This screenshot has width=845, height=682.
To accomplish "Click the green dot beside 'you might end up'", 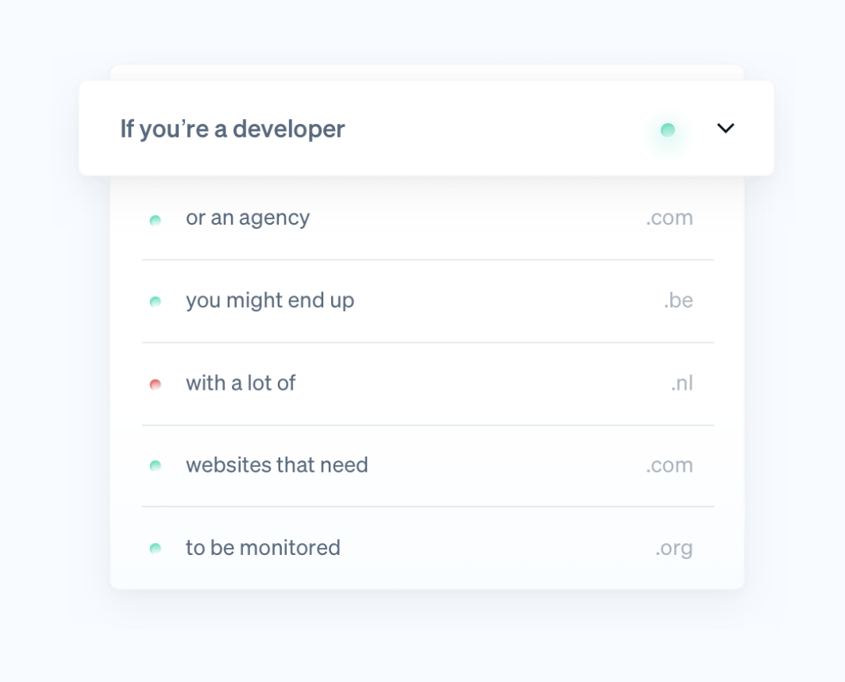I will (156, 301).
